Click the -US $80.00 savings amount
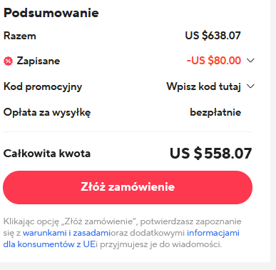Image resolution: width=276 pixels, height=270 pixels. (214, 61)
